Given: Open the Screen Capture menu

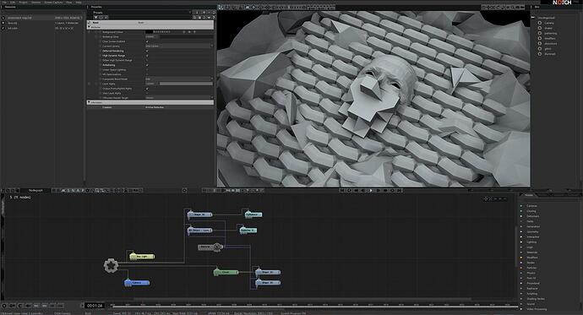Looking at the screenshot, I should 53,3.
